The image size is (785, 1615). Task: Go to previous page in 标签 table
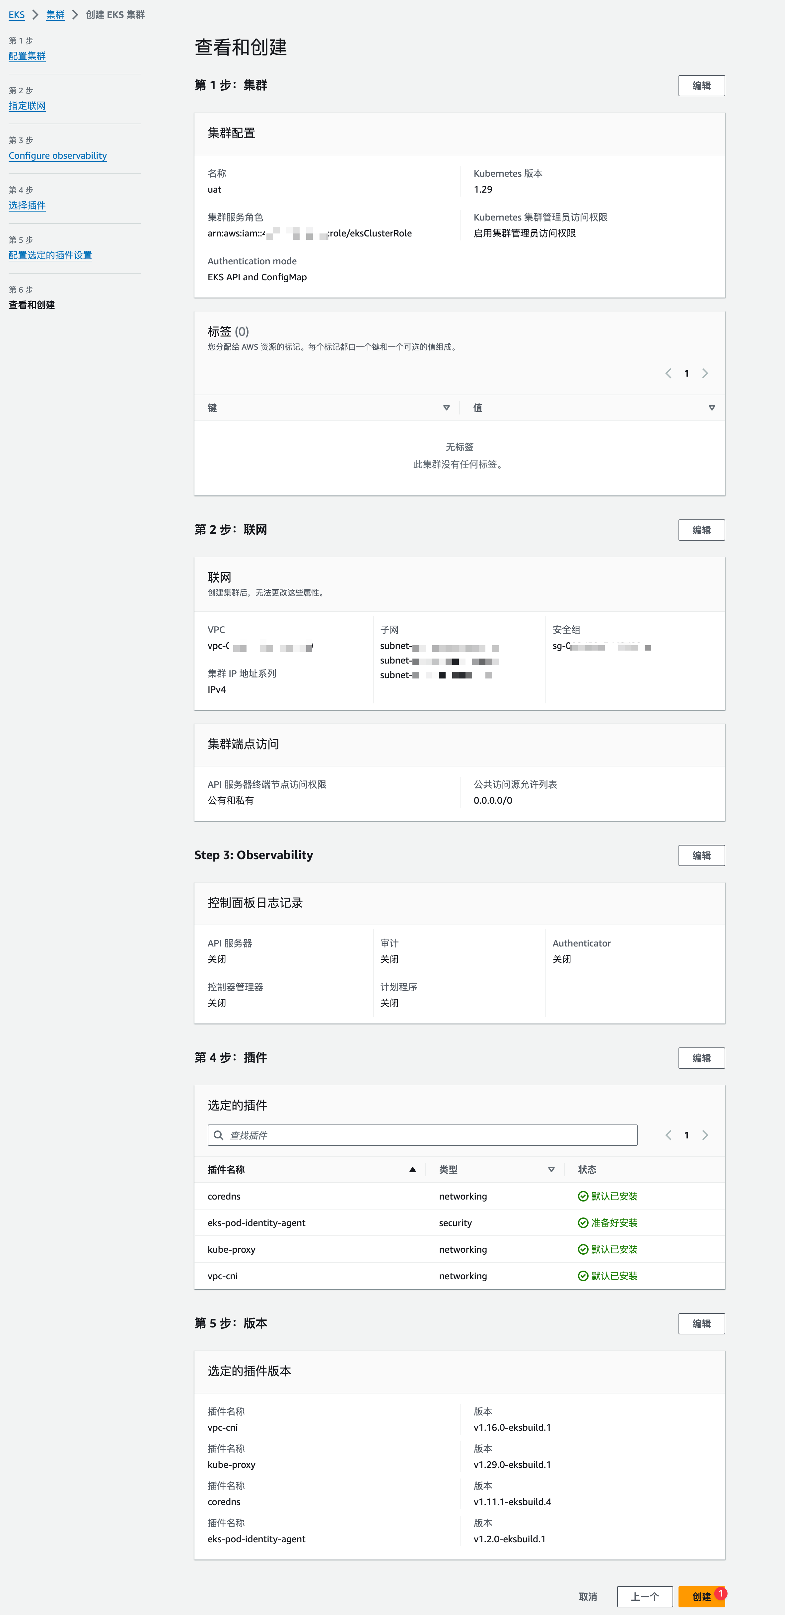pos(669,373)
